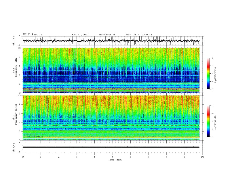The height and width of the screenshot is (176, 228).
Task: Click the ch.2 'Frequency (kHz)' axis label
Action: point(16,114)
